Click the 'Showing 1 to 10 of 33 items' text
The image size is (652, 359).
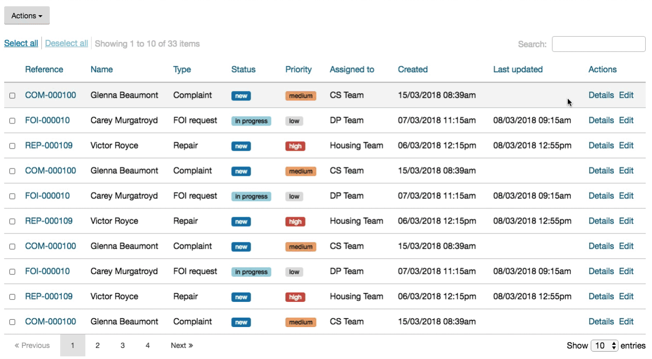(147, 43)
